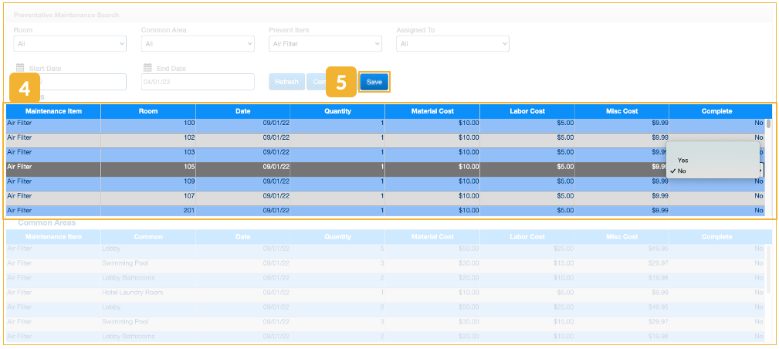Screen dimensions: 779x349
Task: Expand the Common Area dropdown
Action: point(197,44)
